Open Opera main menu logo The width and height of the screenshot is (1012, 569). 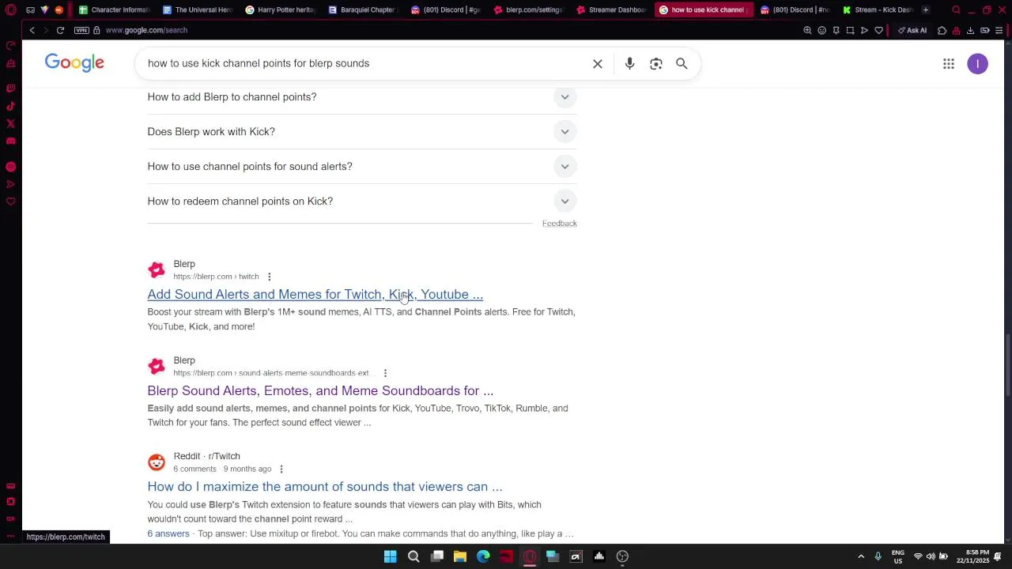(10, 9)
